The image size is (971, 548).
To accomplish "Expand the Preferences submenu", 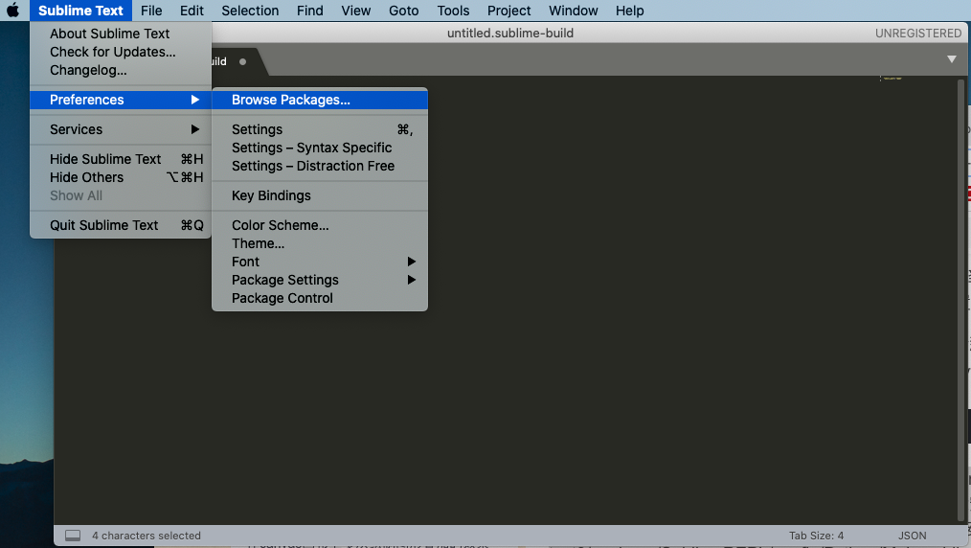I will pos(121,100).
